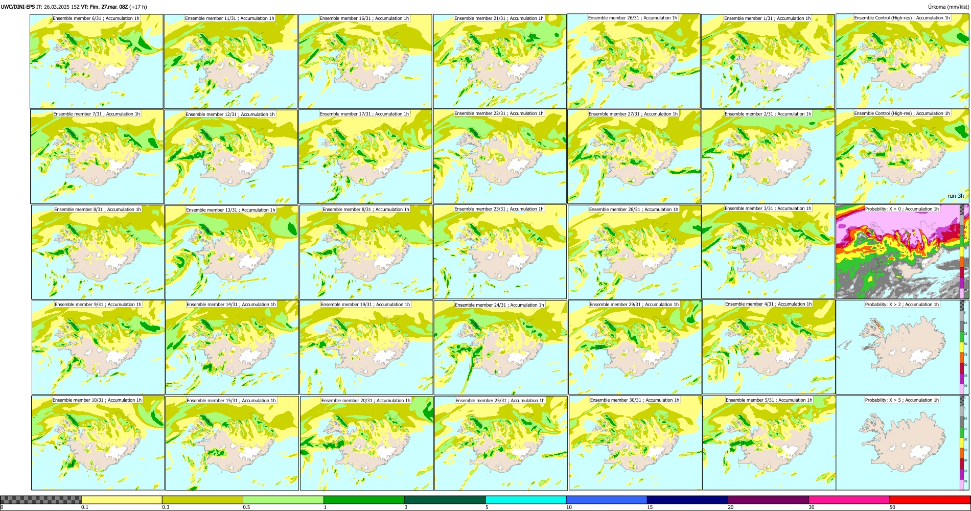
Task: Open the Ensemble member 16/31 precipitation map
Action: [365, 61]
